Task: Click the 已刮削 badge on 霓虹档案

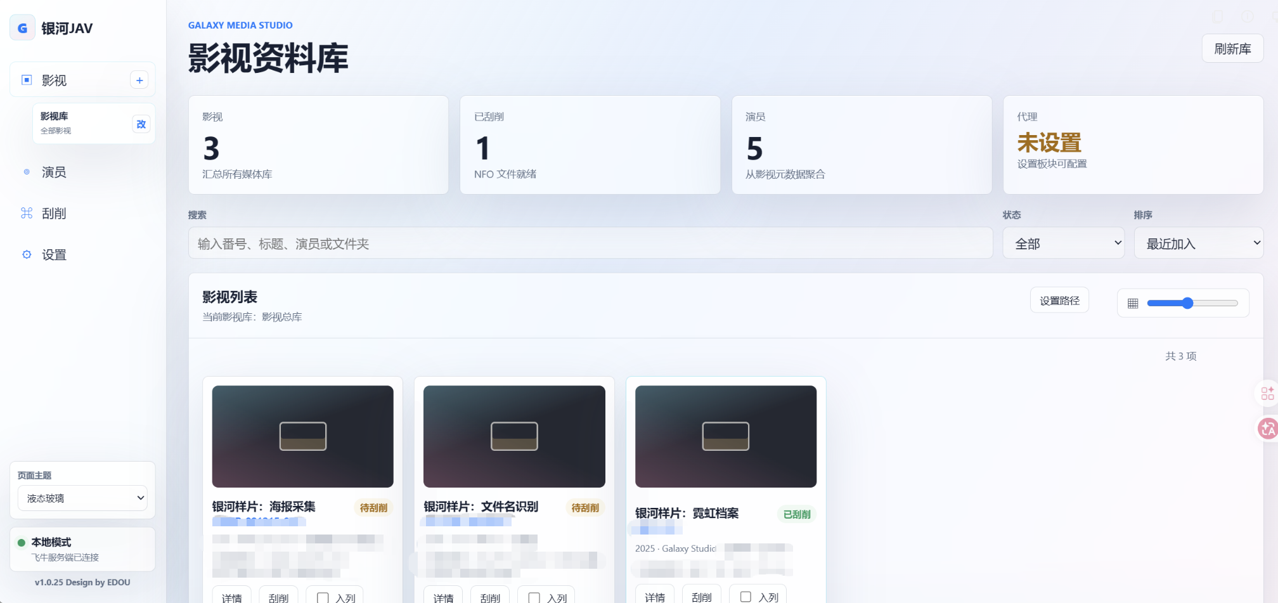Action: point(797,514)
